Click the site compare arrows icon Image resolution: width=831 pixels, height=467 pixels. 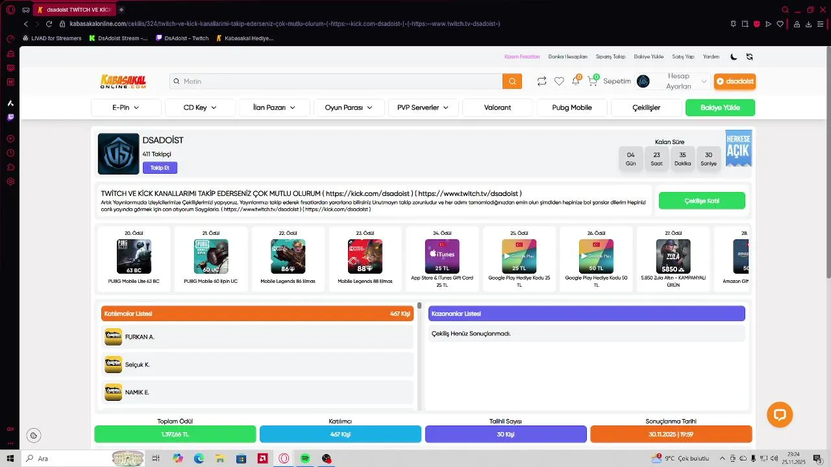[541, 81]
